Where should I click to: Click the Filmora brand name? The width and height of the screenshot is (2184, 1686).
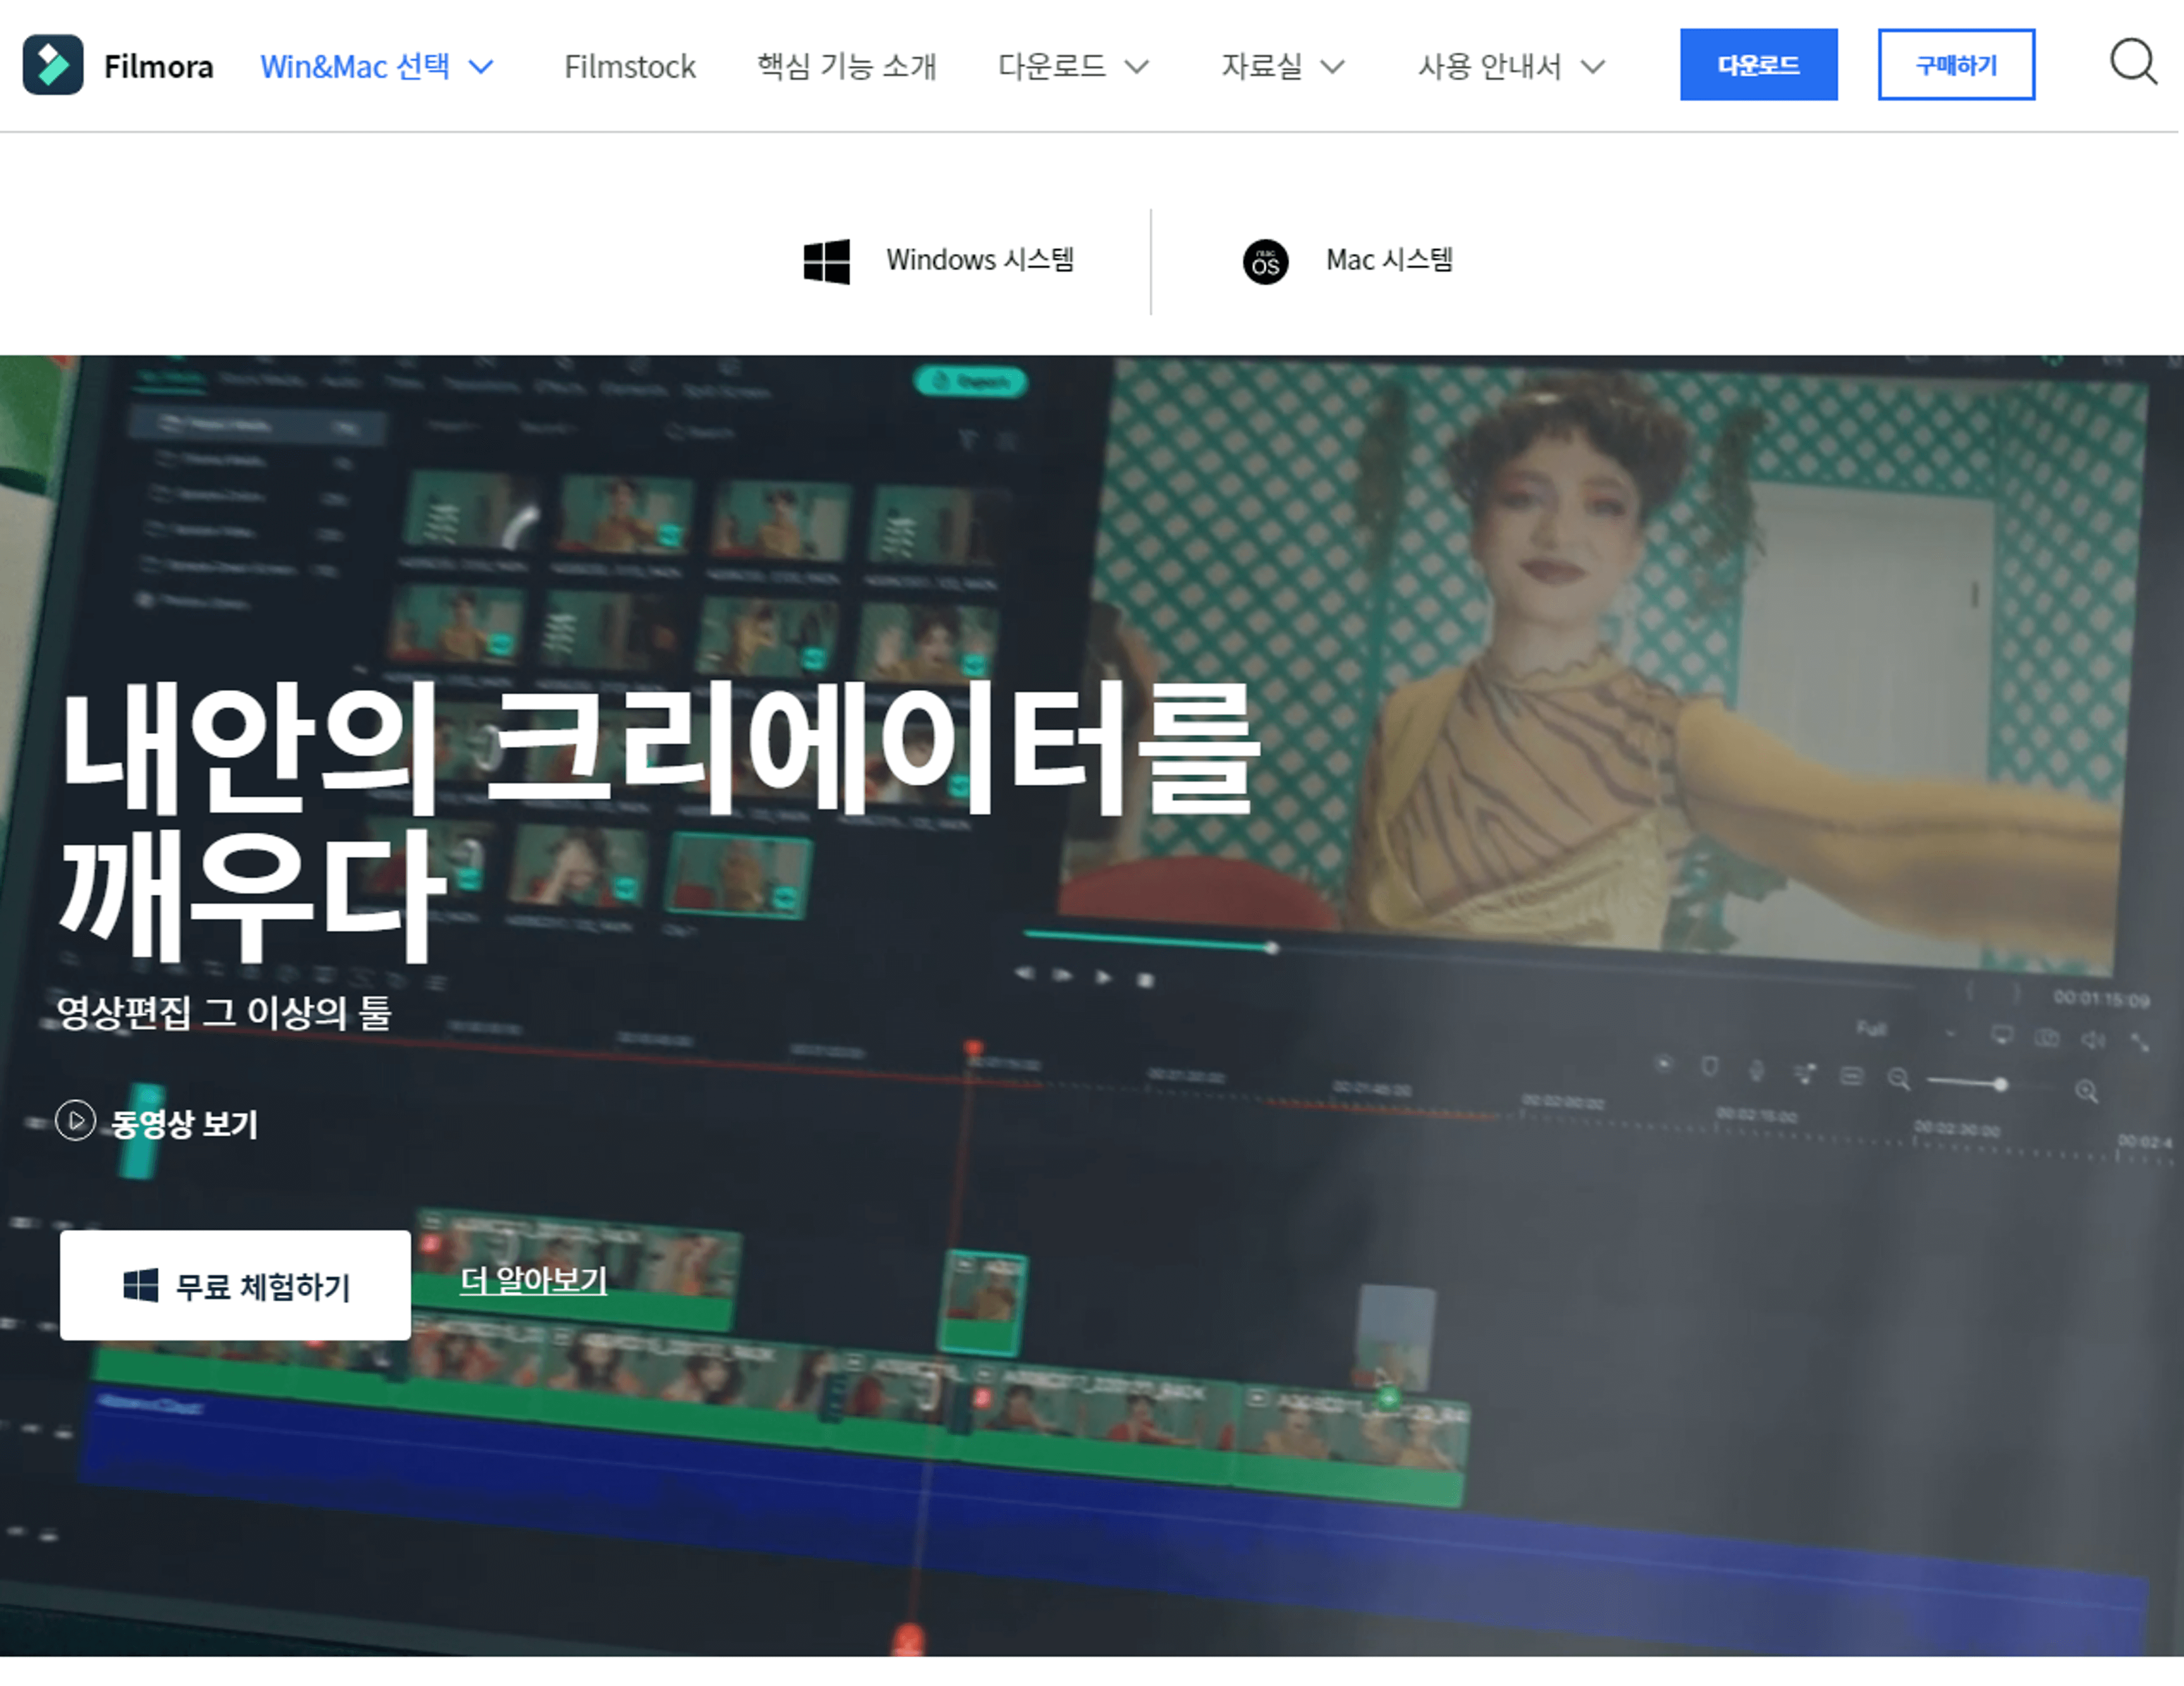coord(159,67)
